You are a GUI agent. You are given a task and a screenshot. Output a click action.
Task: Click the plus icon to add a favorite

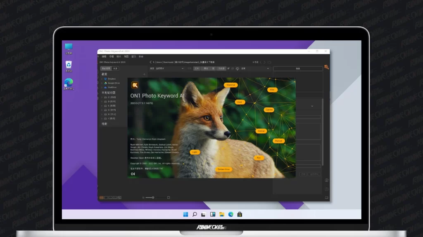tap(144, 74)
